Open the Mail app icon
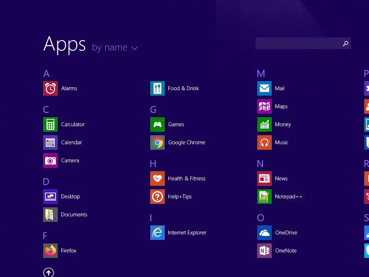 tap(264, 88)
